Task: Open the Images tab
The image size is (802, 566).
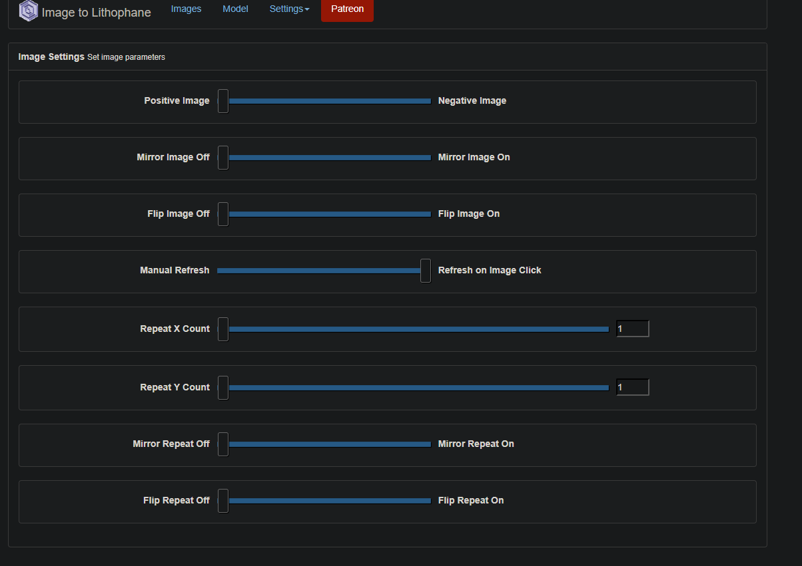Action: coord(186,9)
